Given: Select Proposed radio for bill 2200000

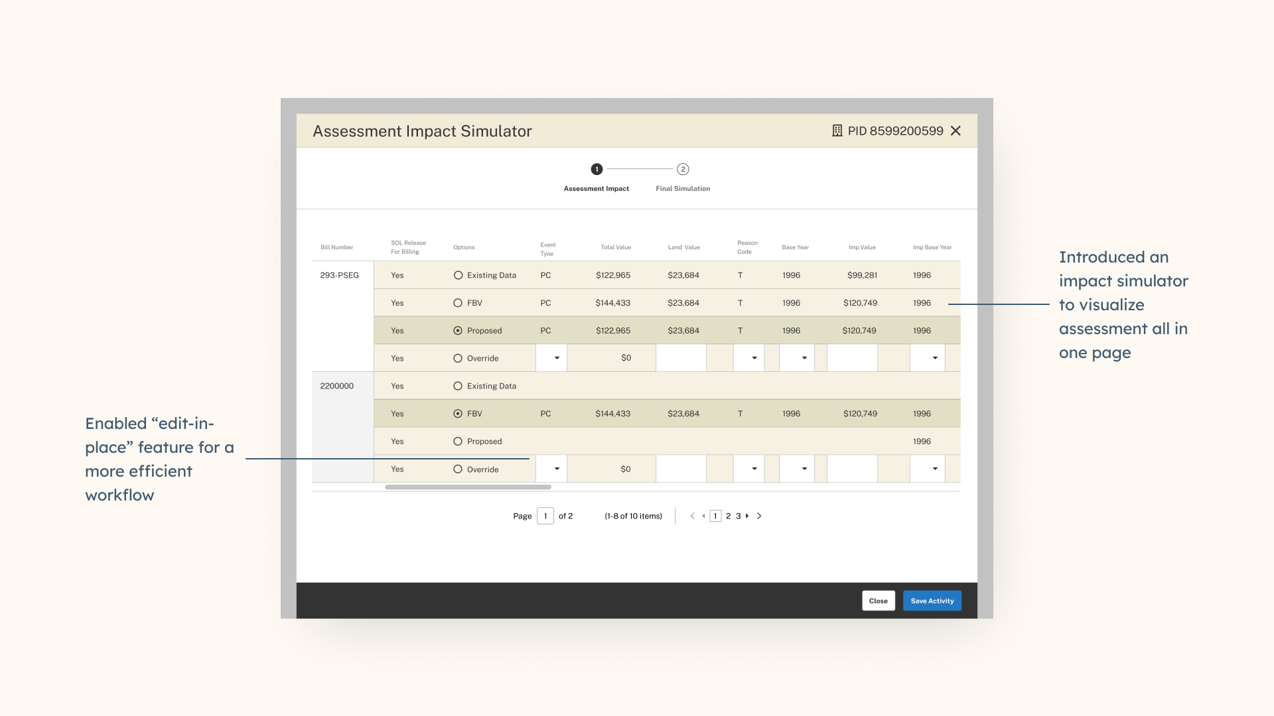Looking at the screenshot, I should [458, 442].
